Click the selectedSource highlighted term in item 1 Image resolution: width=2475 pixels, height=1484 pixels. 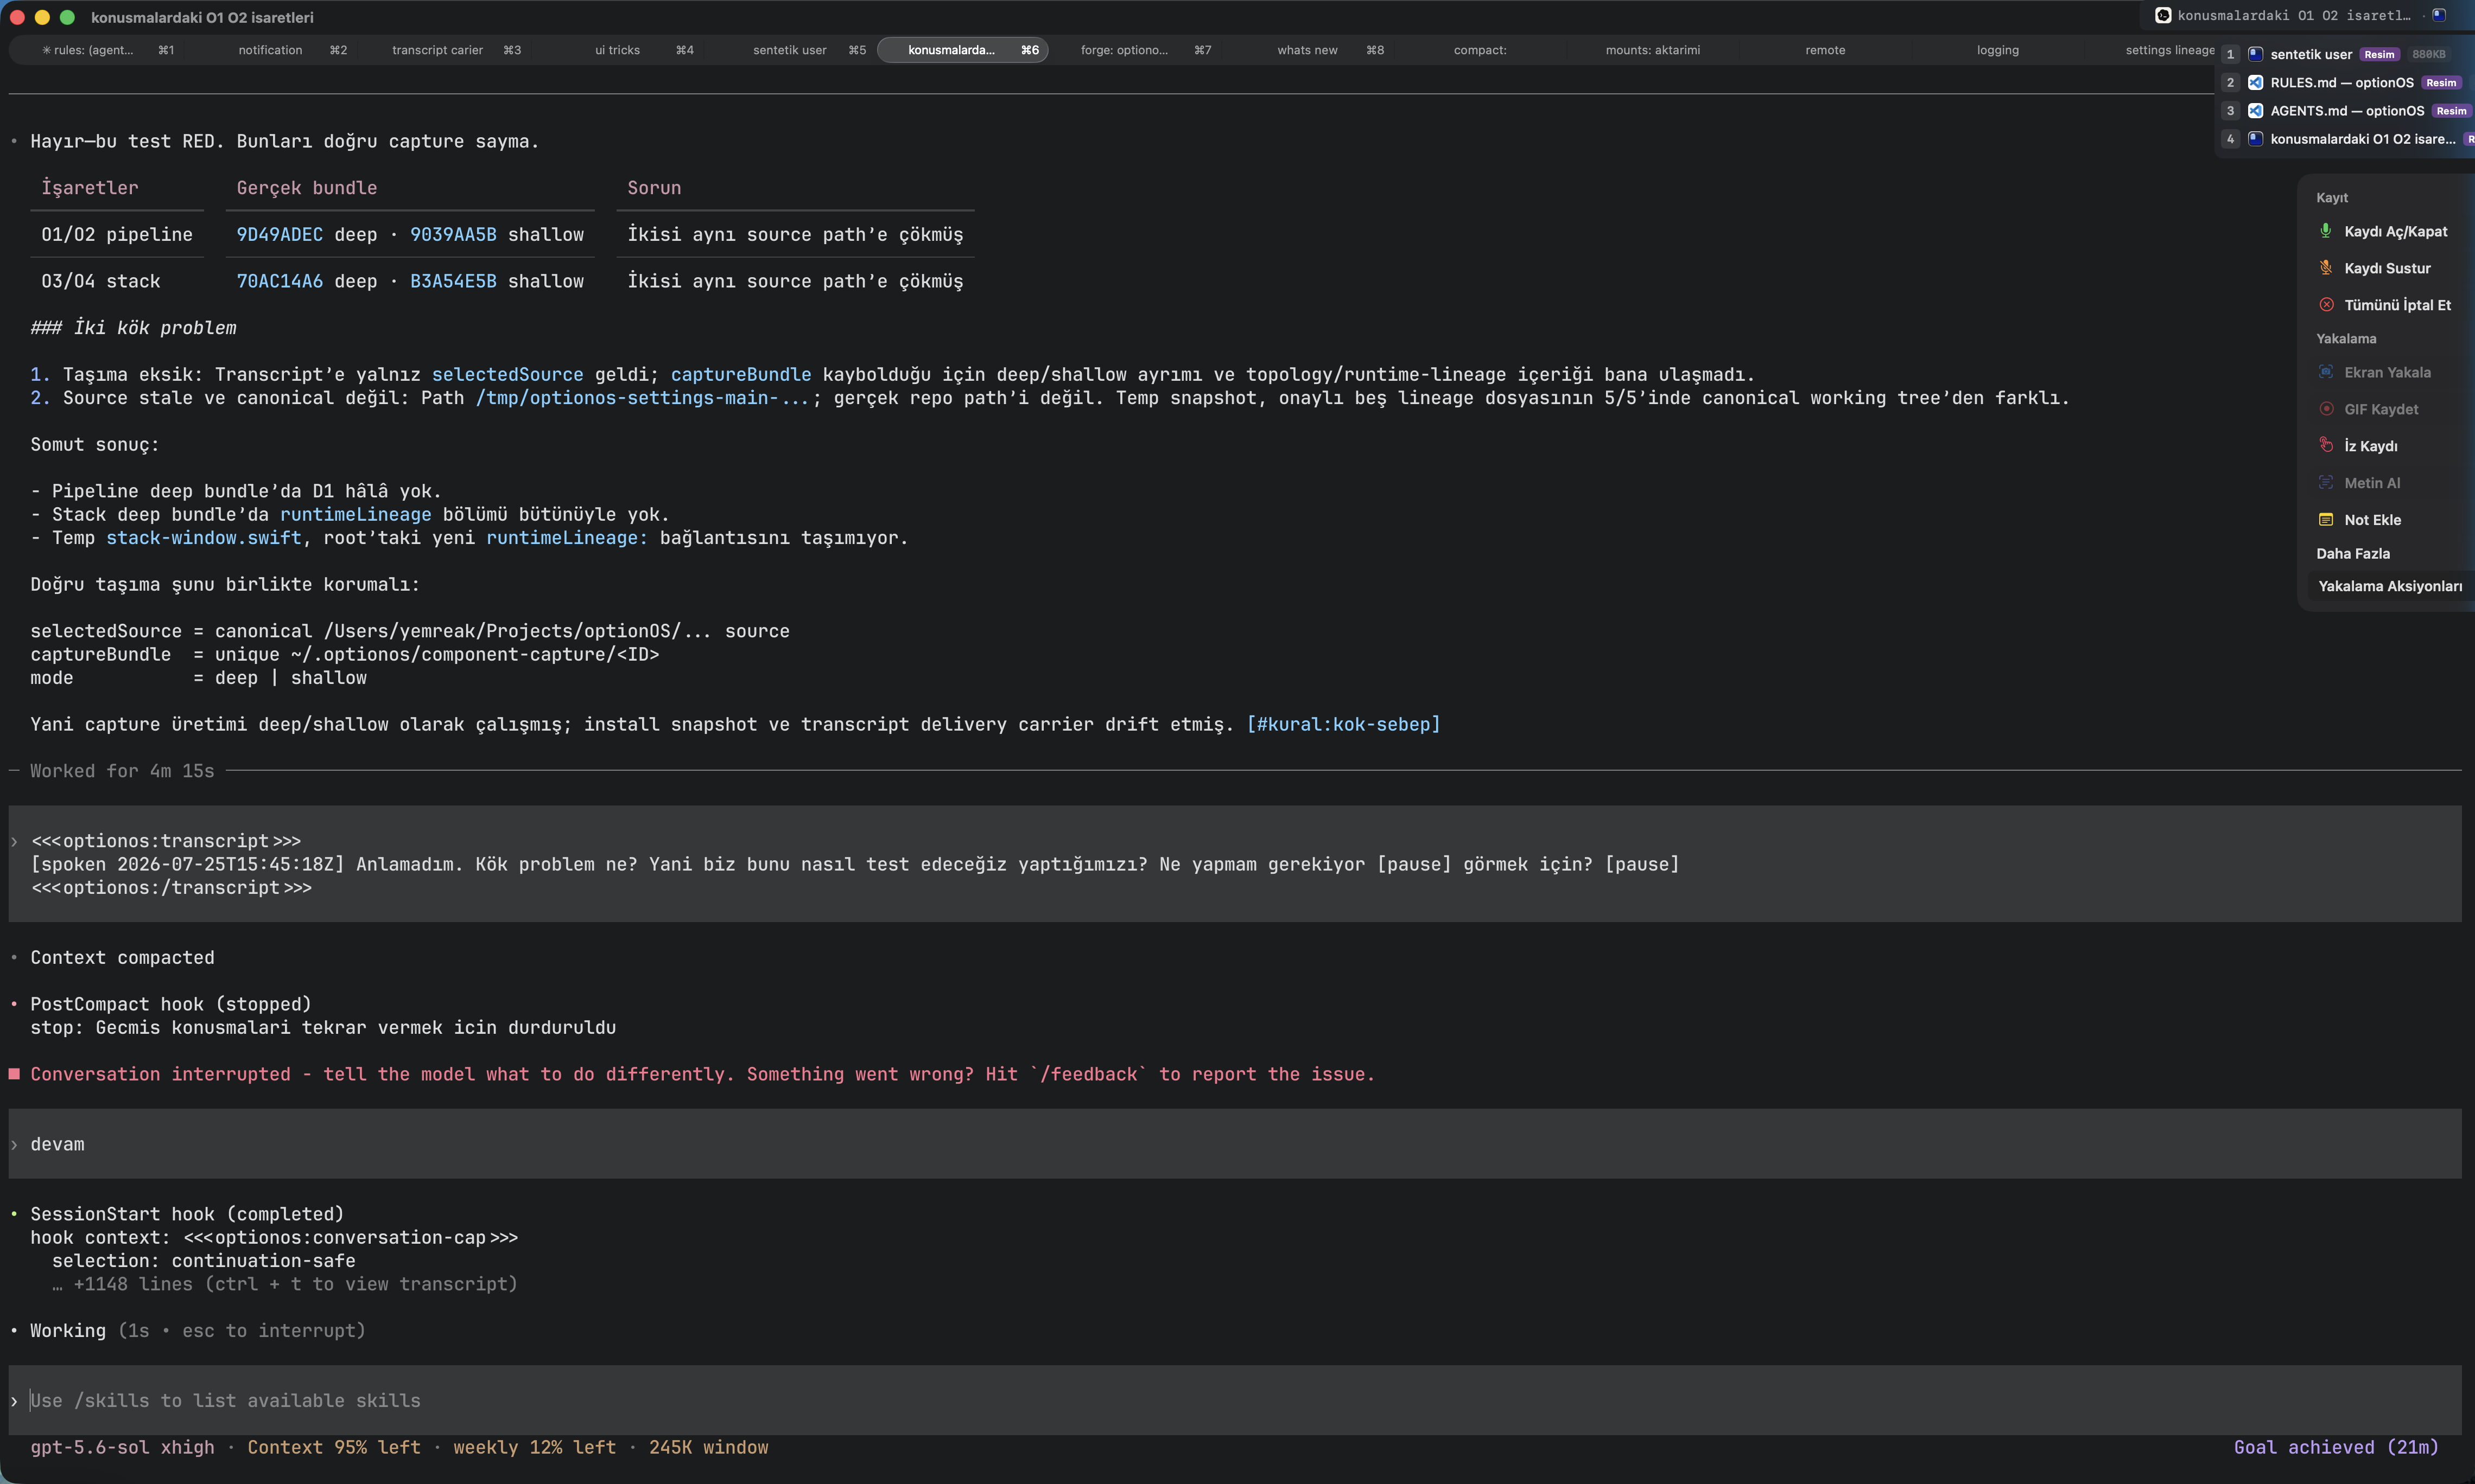(507, 374)
